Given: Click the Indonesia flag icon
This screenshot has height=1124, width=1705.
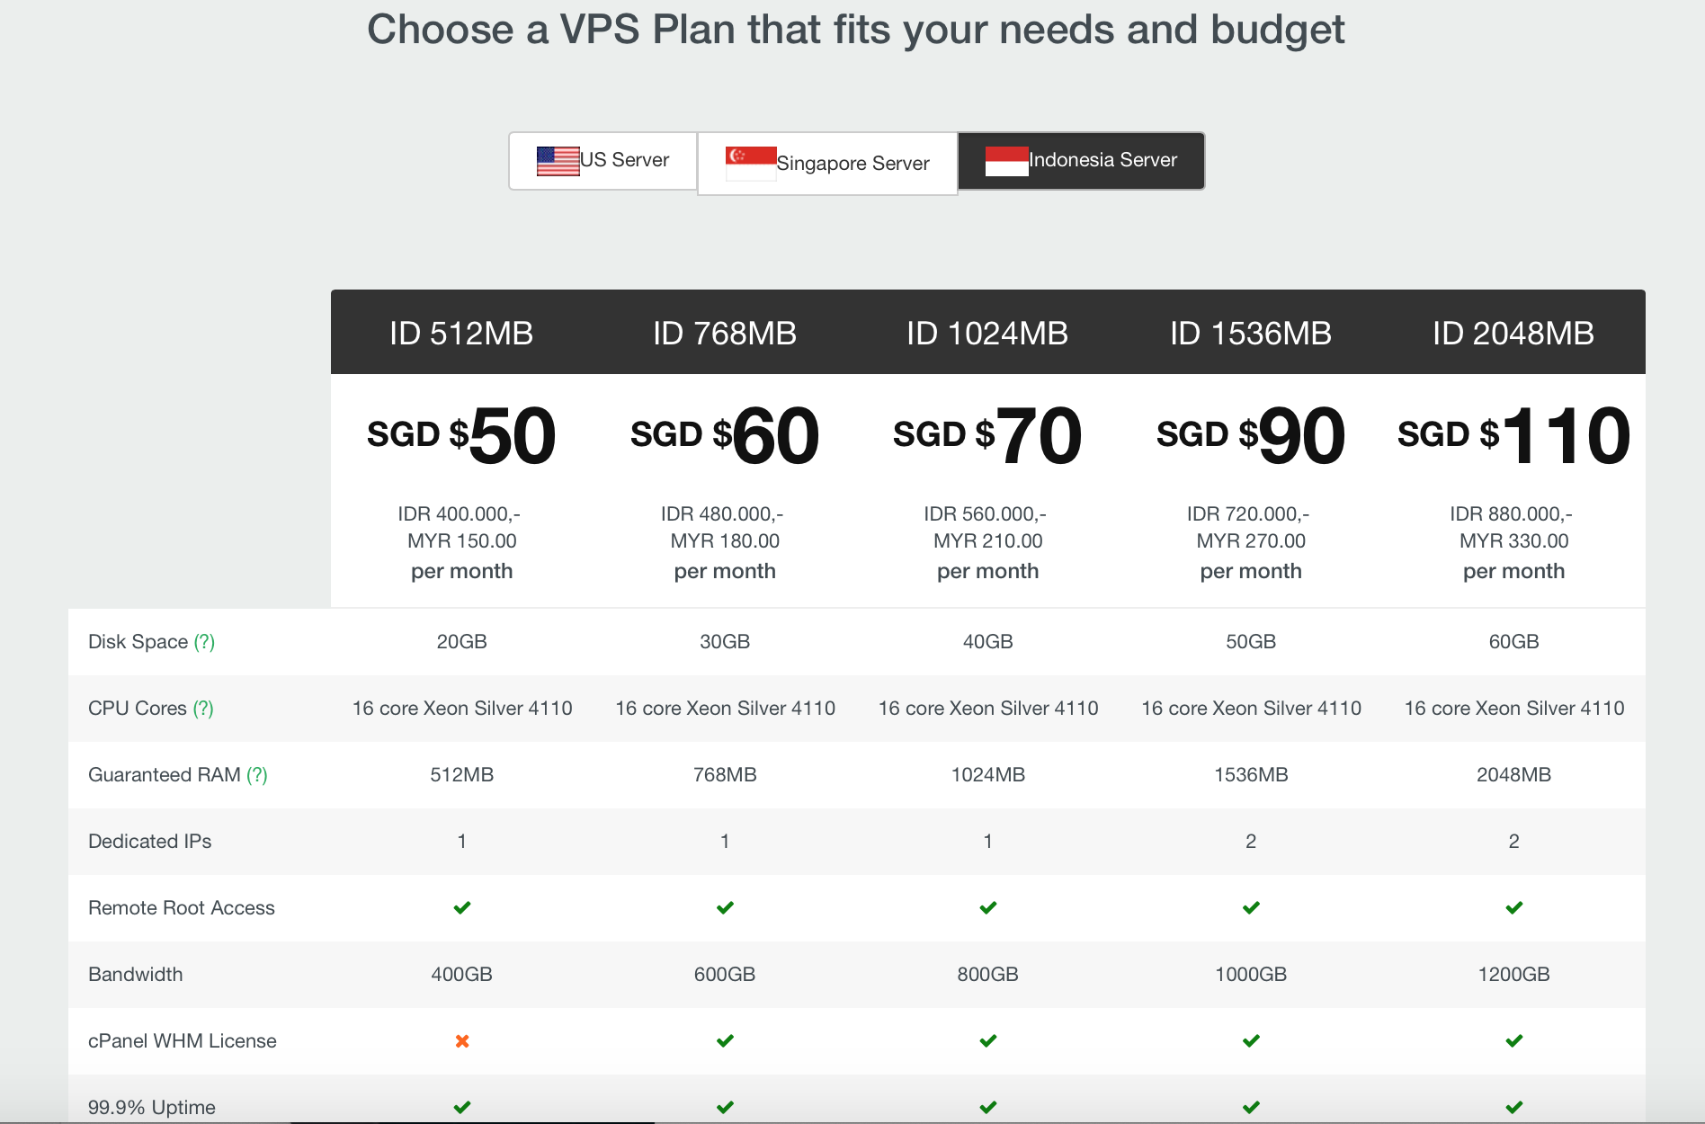Looking at the screenshot, I should pos(1006,161).
